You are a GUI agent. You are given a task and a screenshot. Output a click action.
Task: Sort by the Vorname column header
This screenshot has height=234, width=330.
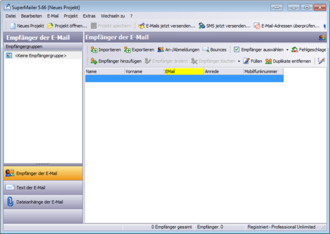144,71
